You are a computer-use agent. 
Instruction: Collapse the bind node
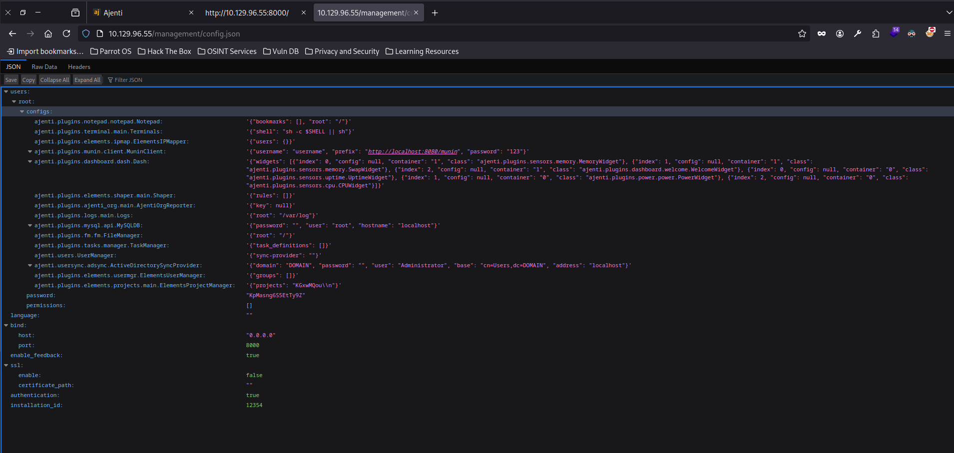coord(6,326)
